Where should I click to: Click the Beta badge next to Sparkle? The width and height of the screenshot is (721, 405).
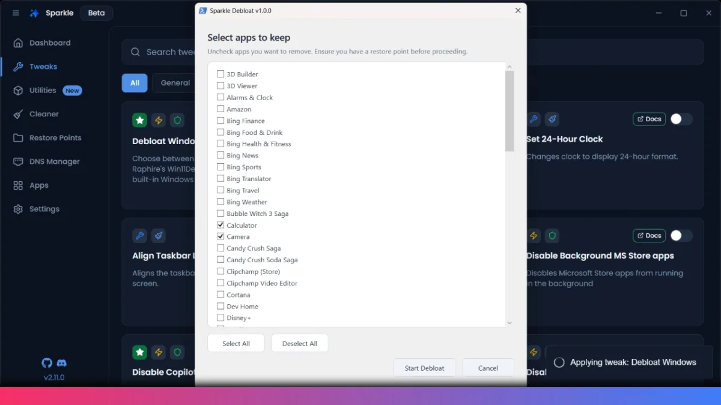[96, 13]
